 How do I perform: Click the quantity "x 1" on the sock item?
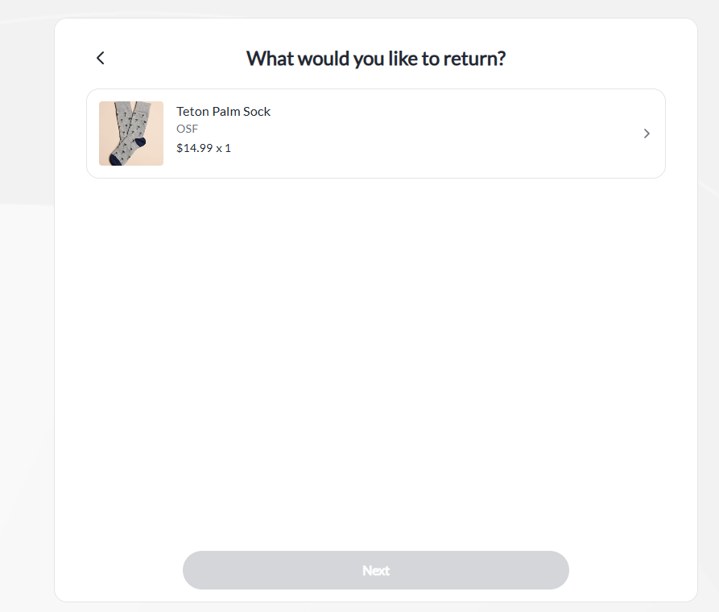[x=223, y=148]
